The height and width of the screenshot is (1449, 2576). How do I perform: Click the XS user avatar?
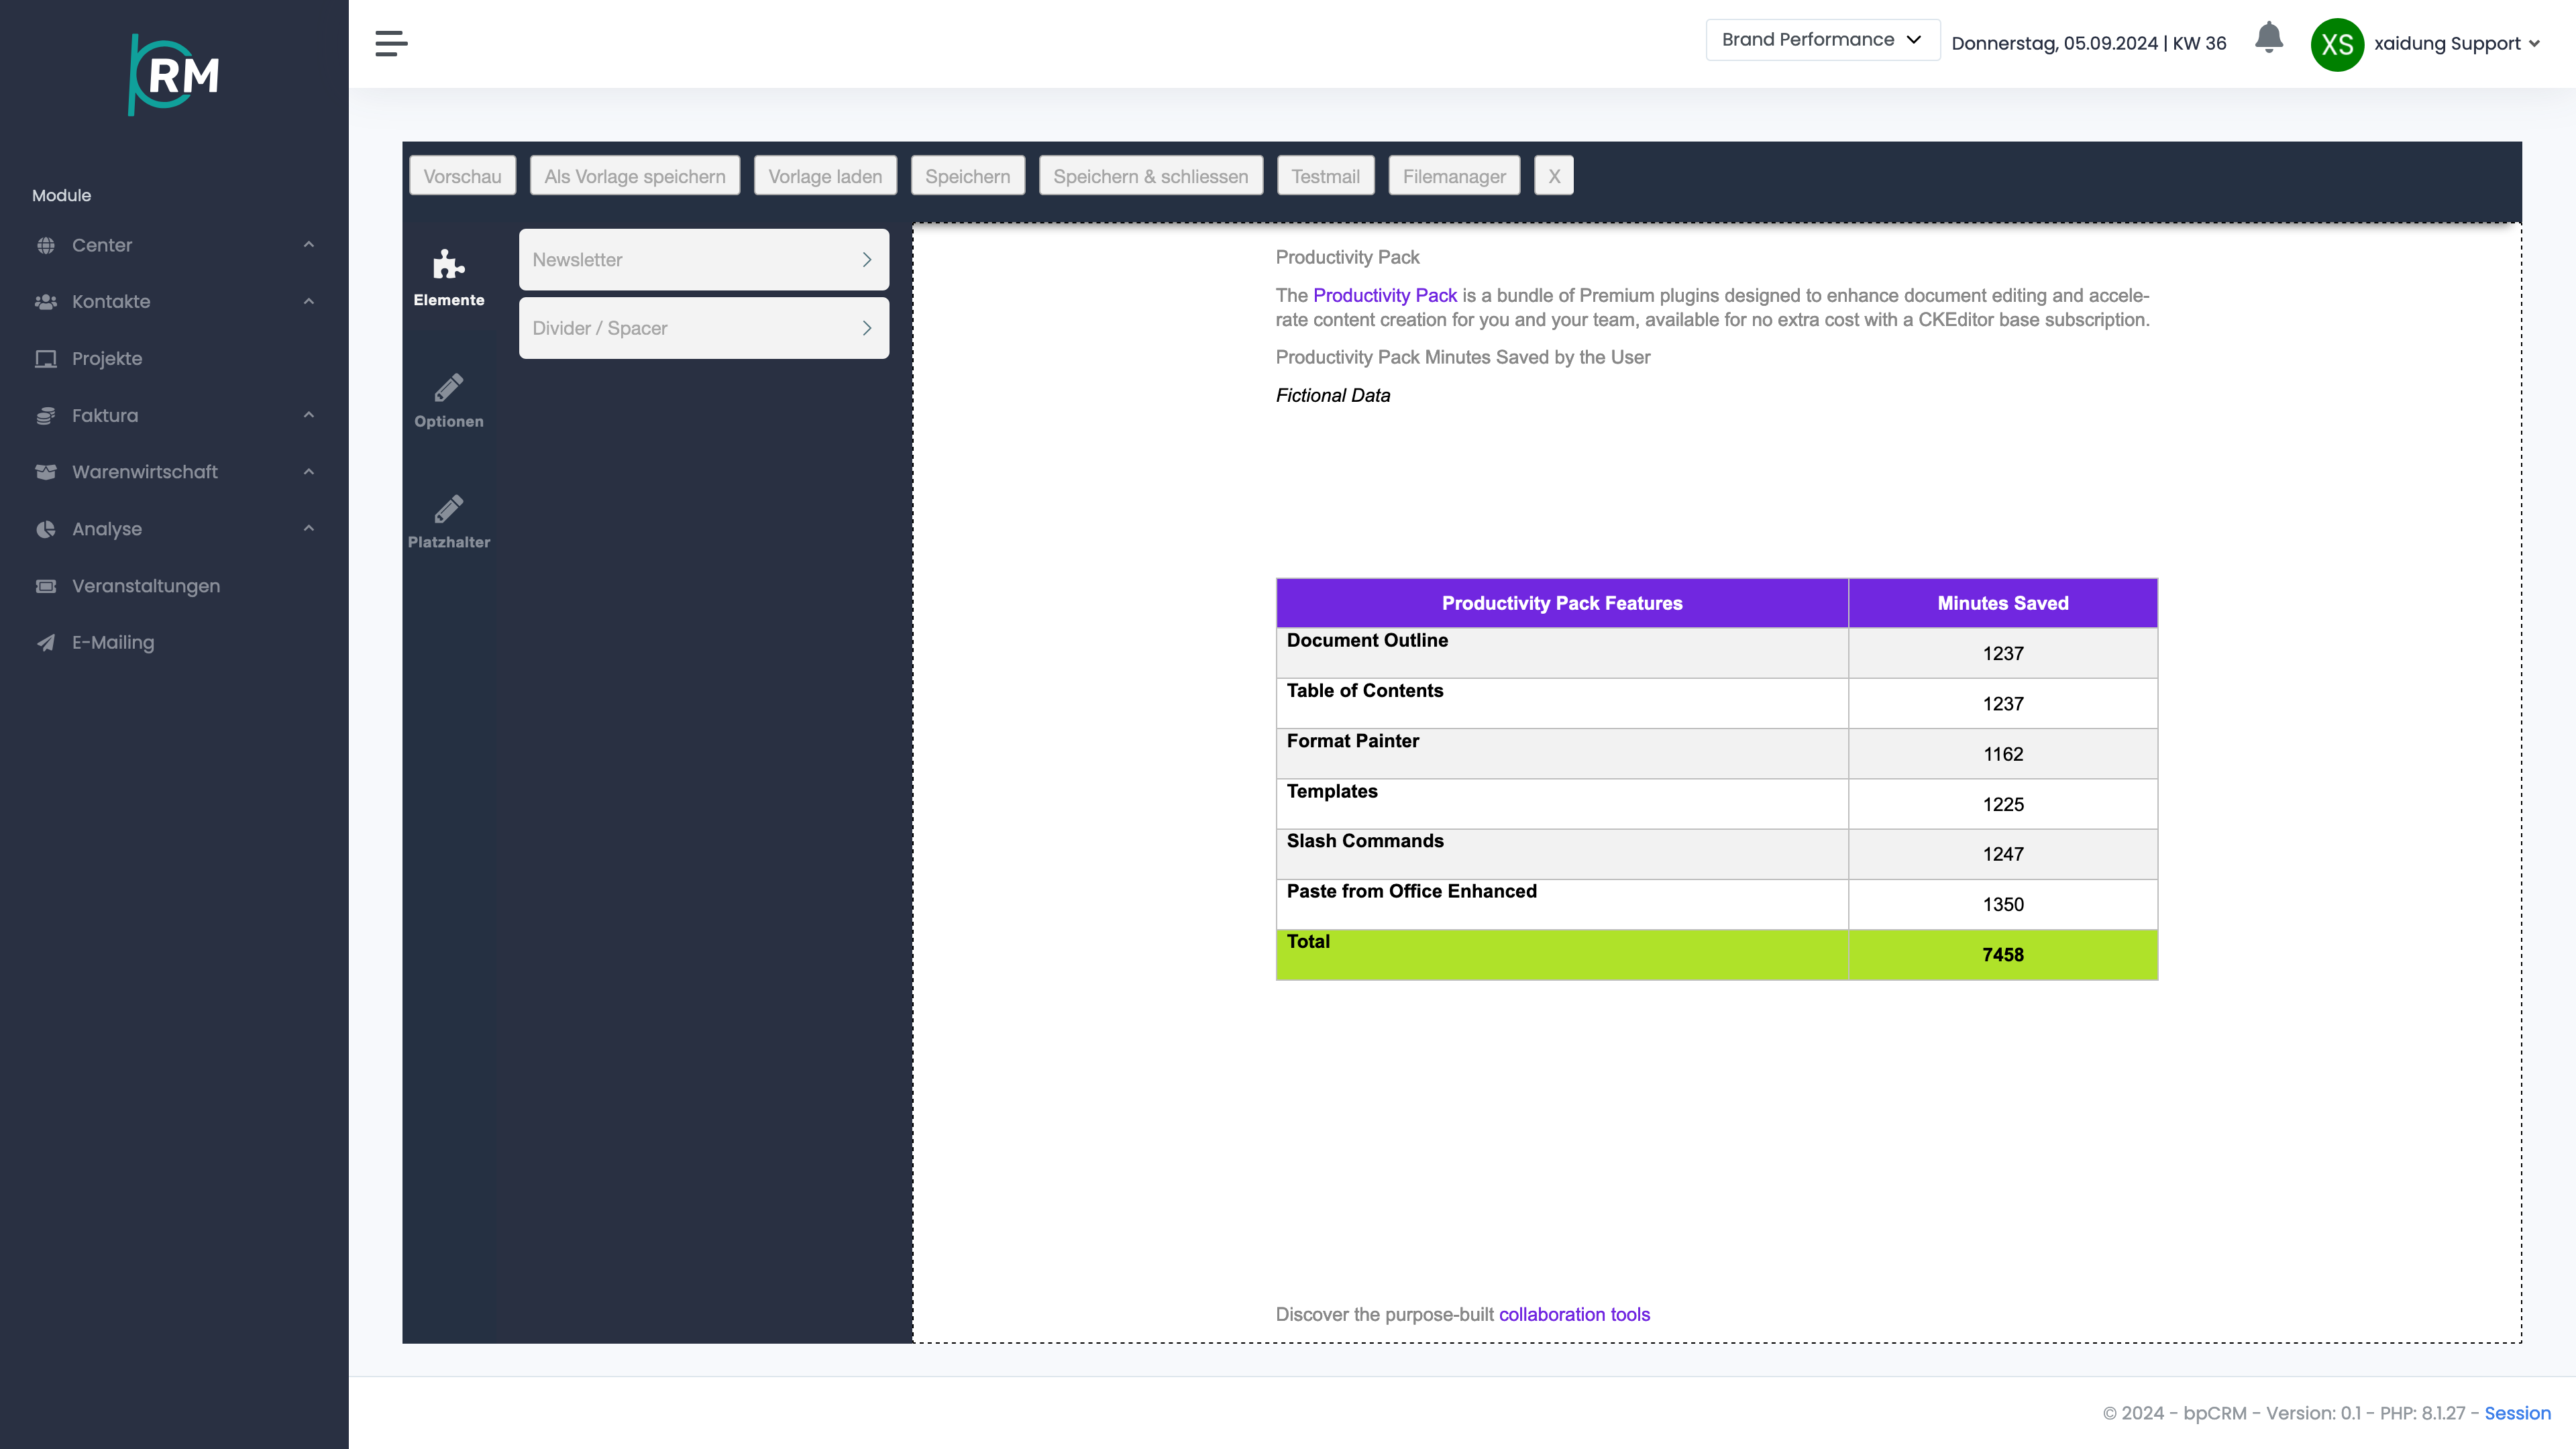click(x=2337, y=44)
